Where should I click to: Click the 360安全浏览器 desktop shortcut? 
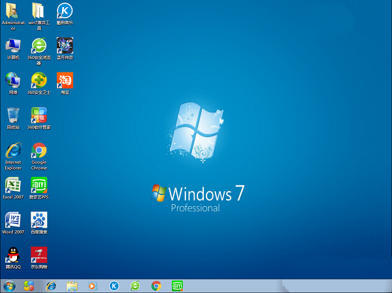(x=39, y=46)
